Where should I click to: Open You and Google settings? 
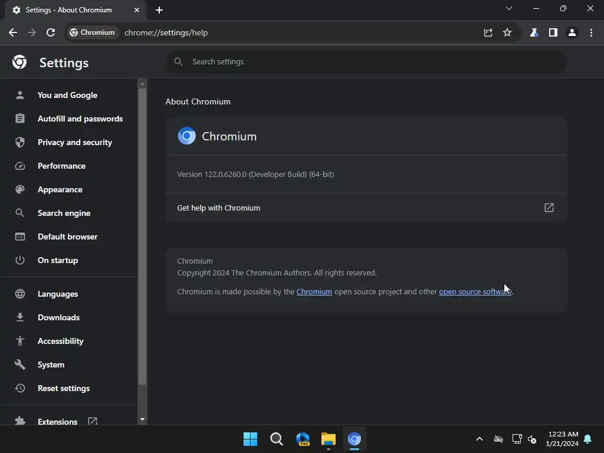(x=67, y=95)
